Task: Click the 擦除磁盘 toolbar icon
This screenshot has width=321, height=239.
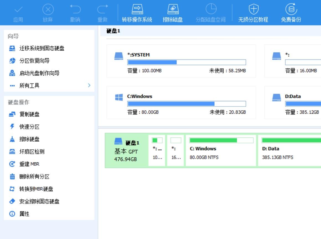Action: coord(173,10)
